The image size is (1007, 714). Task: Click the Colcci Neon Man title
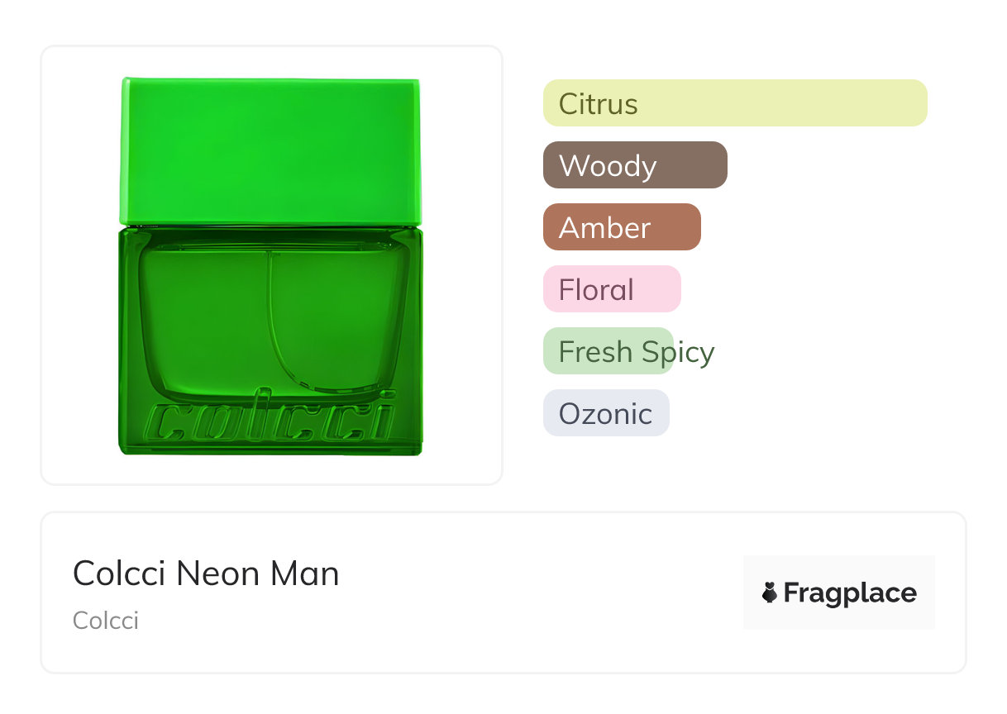pyautogui.click(x=206, y=574)
